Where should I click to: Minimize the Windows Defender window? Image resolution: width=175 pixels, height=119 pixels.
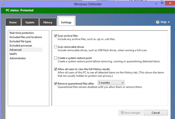[x=156, y=3]
